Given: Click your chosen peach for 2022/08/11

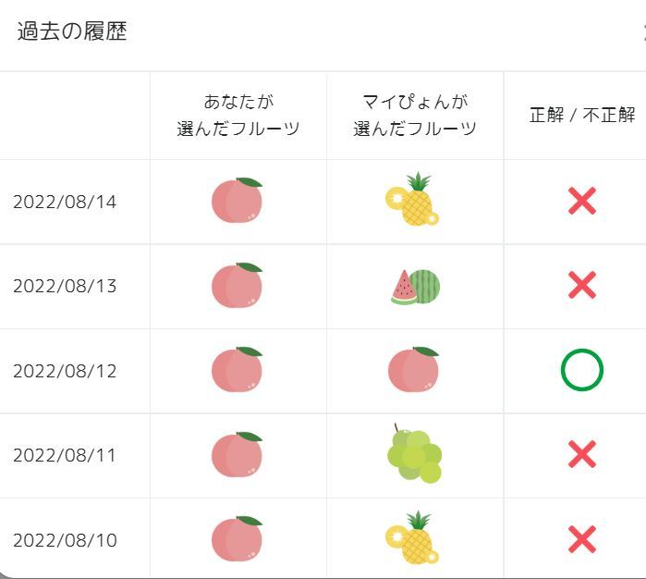Looking at the screenshot, I should [x=238, y=455].
